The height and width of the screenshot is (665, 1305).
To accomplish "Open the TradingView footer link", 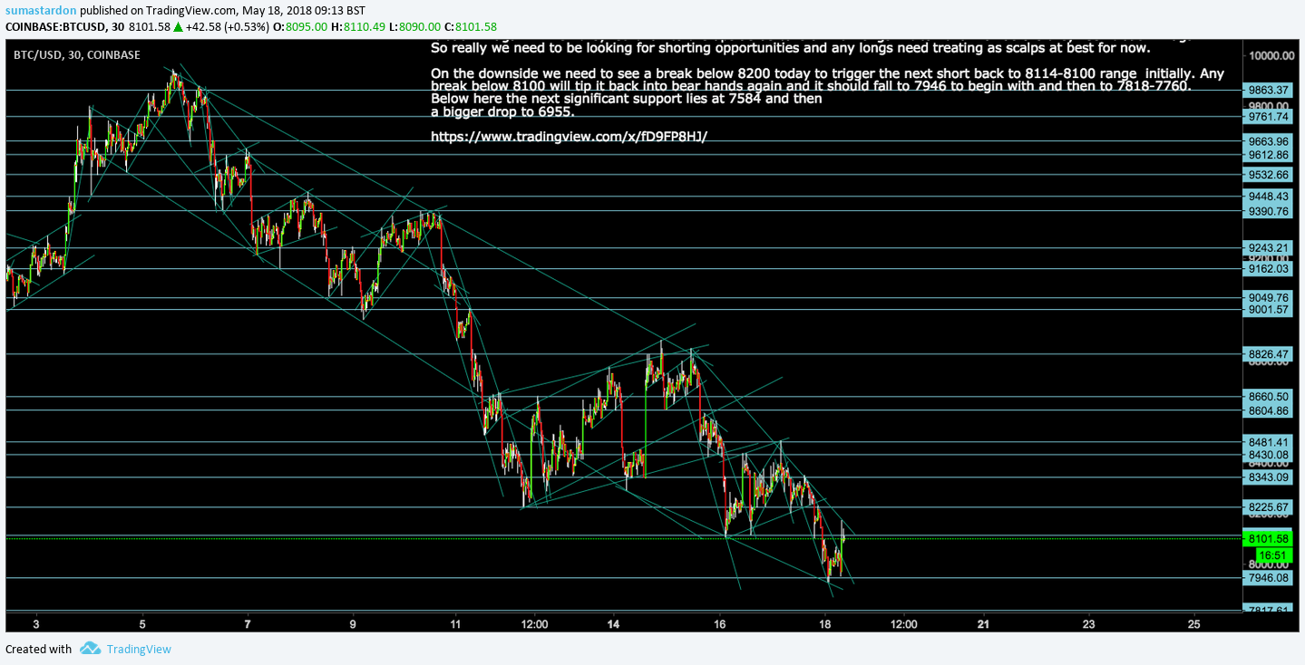I will [139, 649].
